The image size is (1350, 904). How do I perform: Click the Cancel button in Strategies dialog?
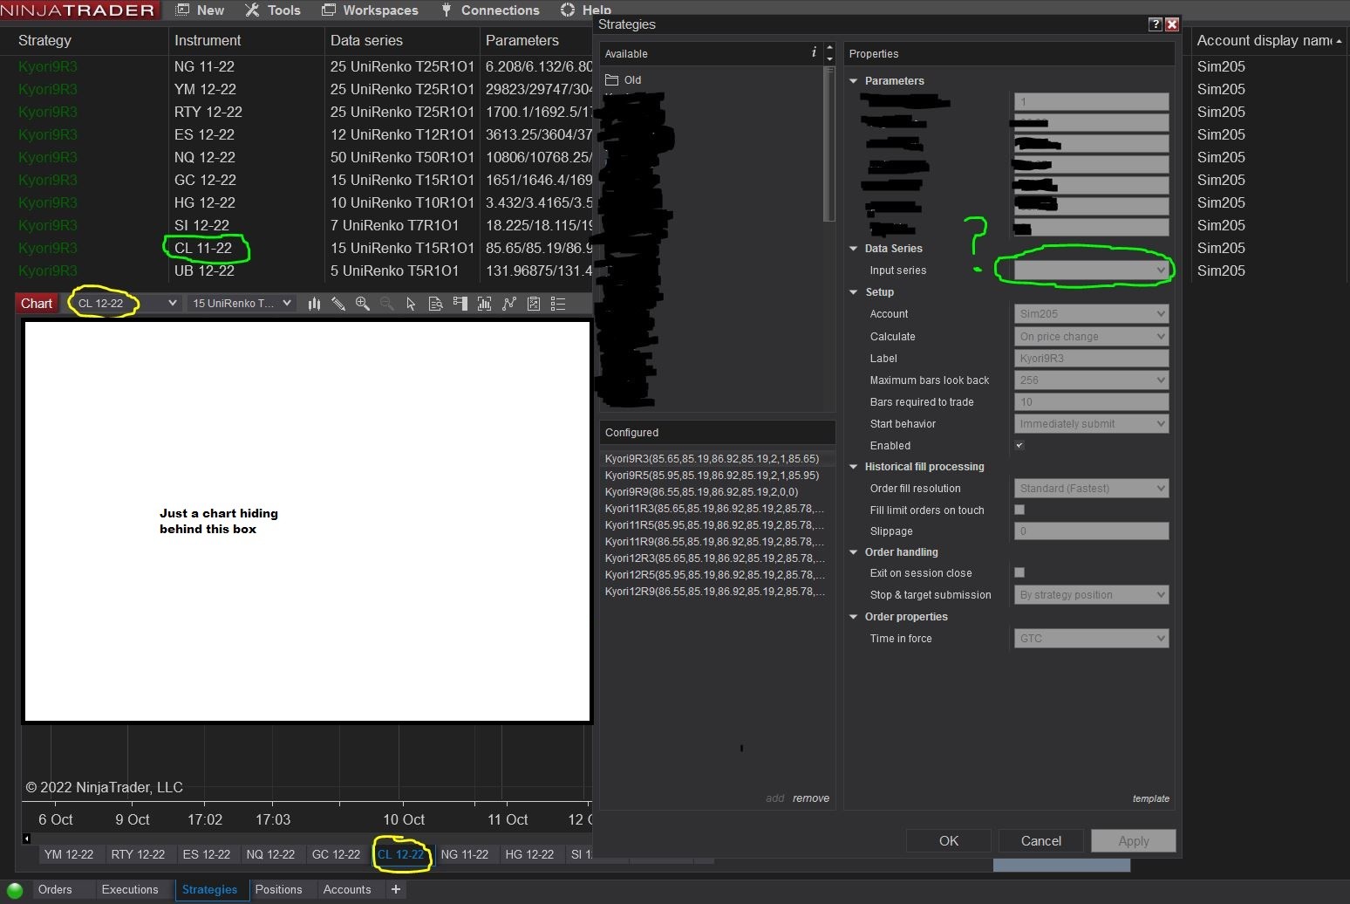click(1041, 841)
